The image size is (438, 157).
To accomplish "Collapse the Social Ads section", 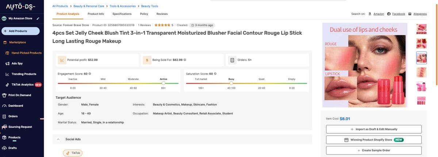I will 58,139.
